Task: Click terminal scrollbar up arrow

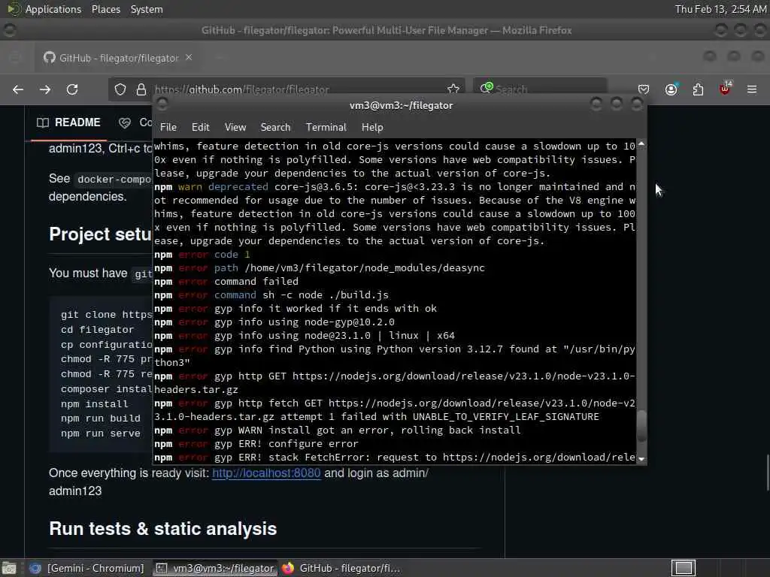Action: pos(641,144)
